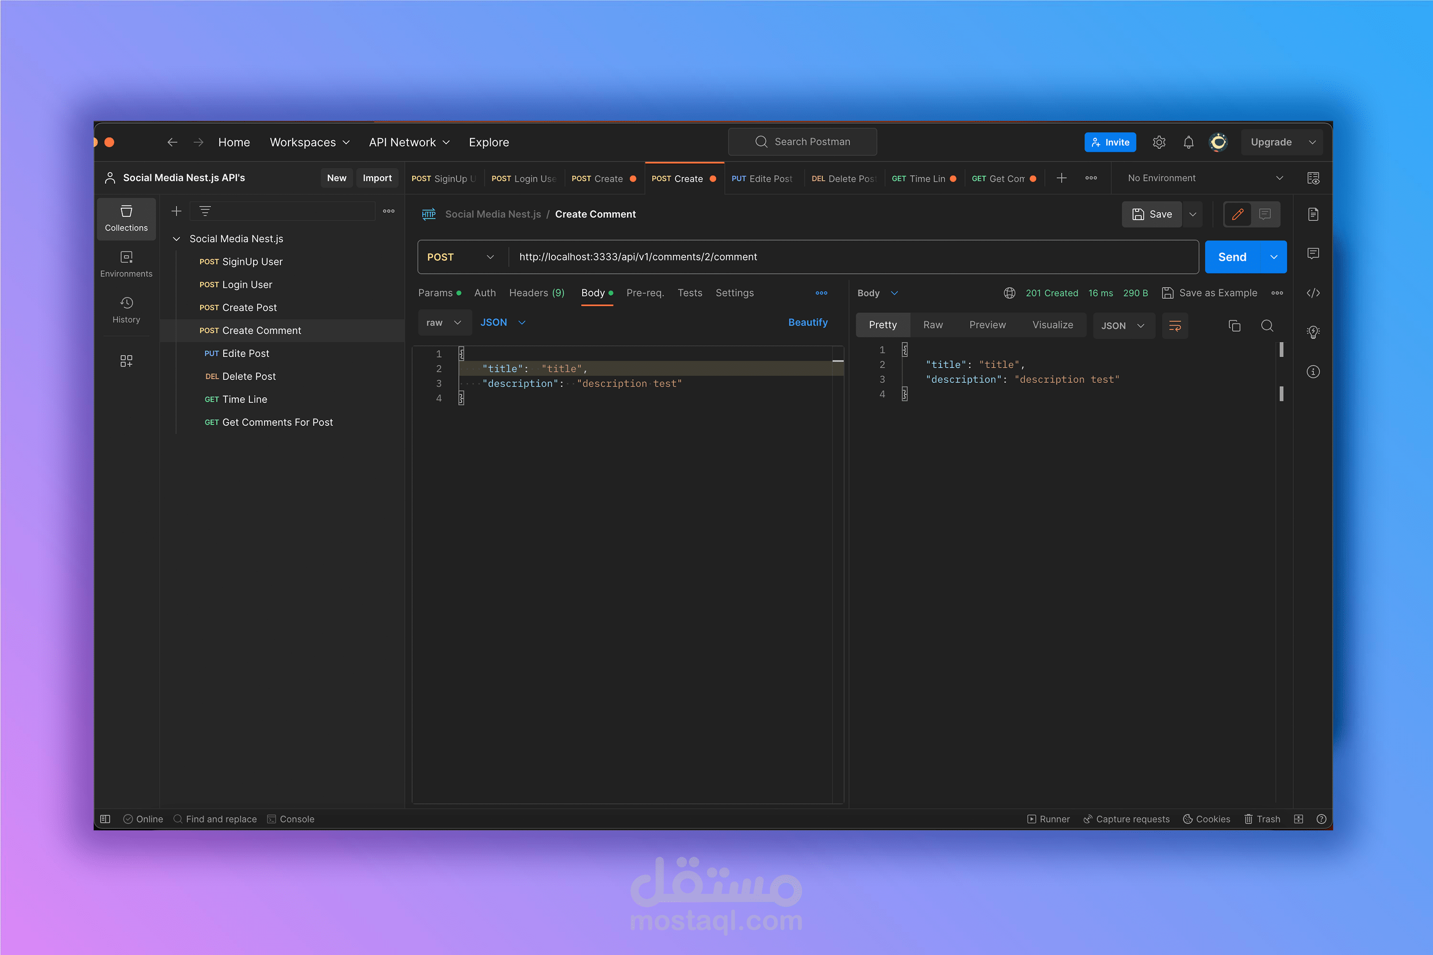
Task: Switch to comment mode toggle
Action: tap(1265, 214)
